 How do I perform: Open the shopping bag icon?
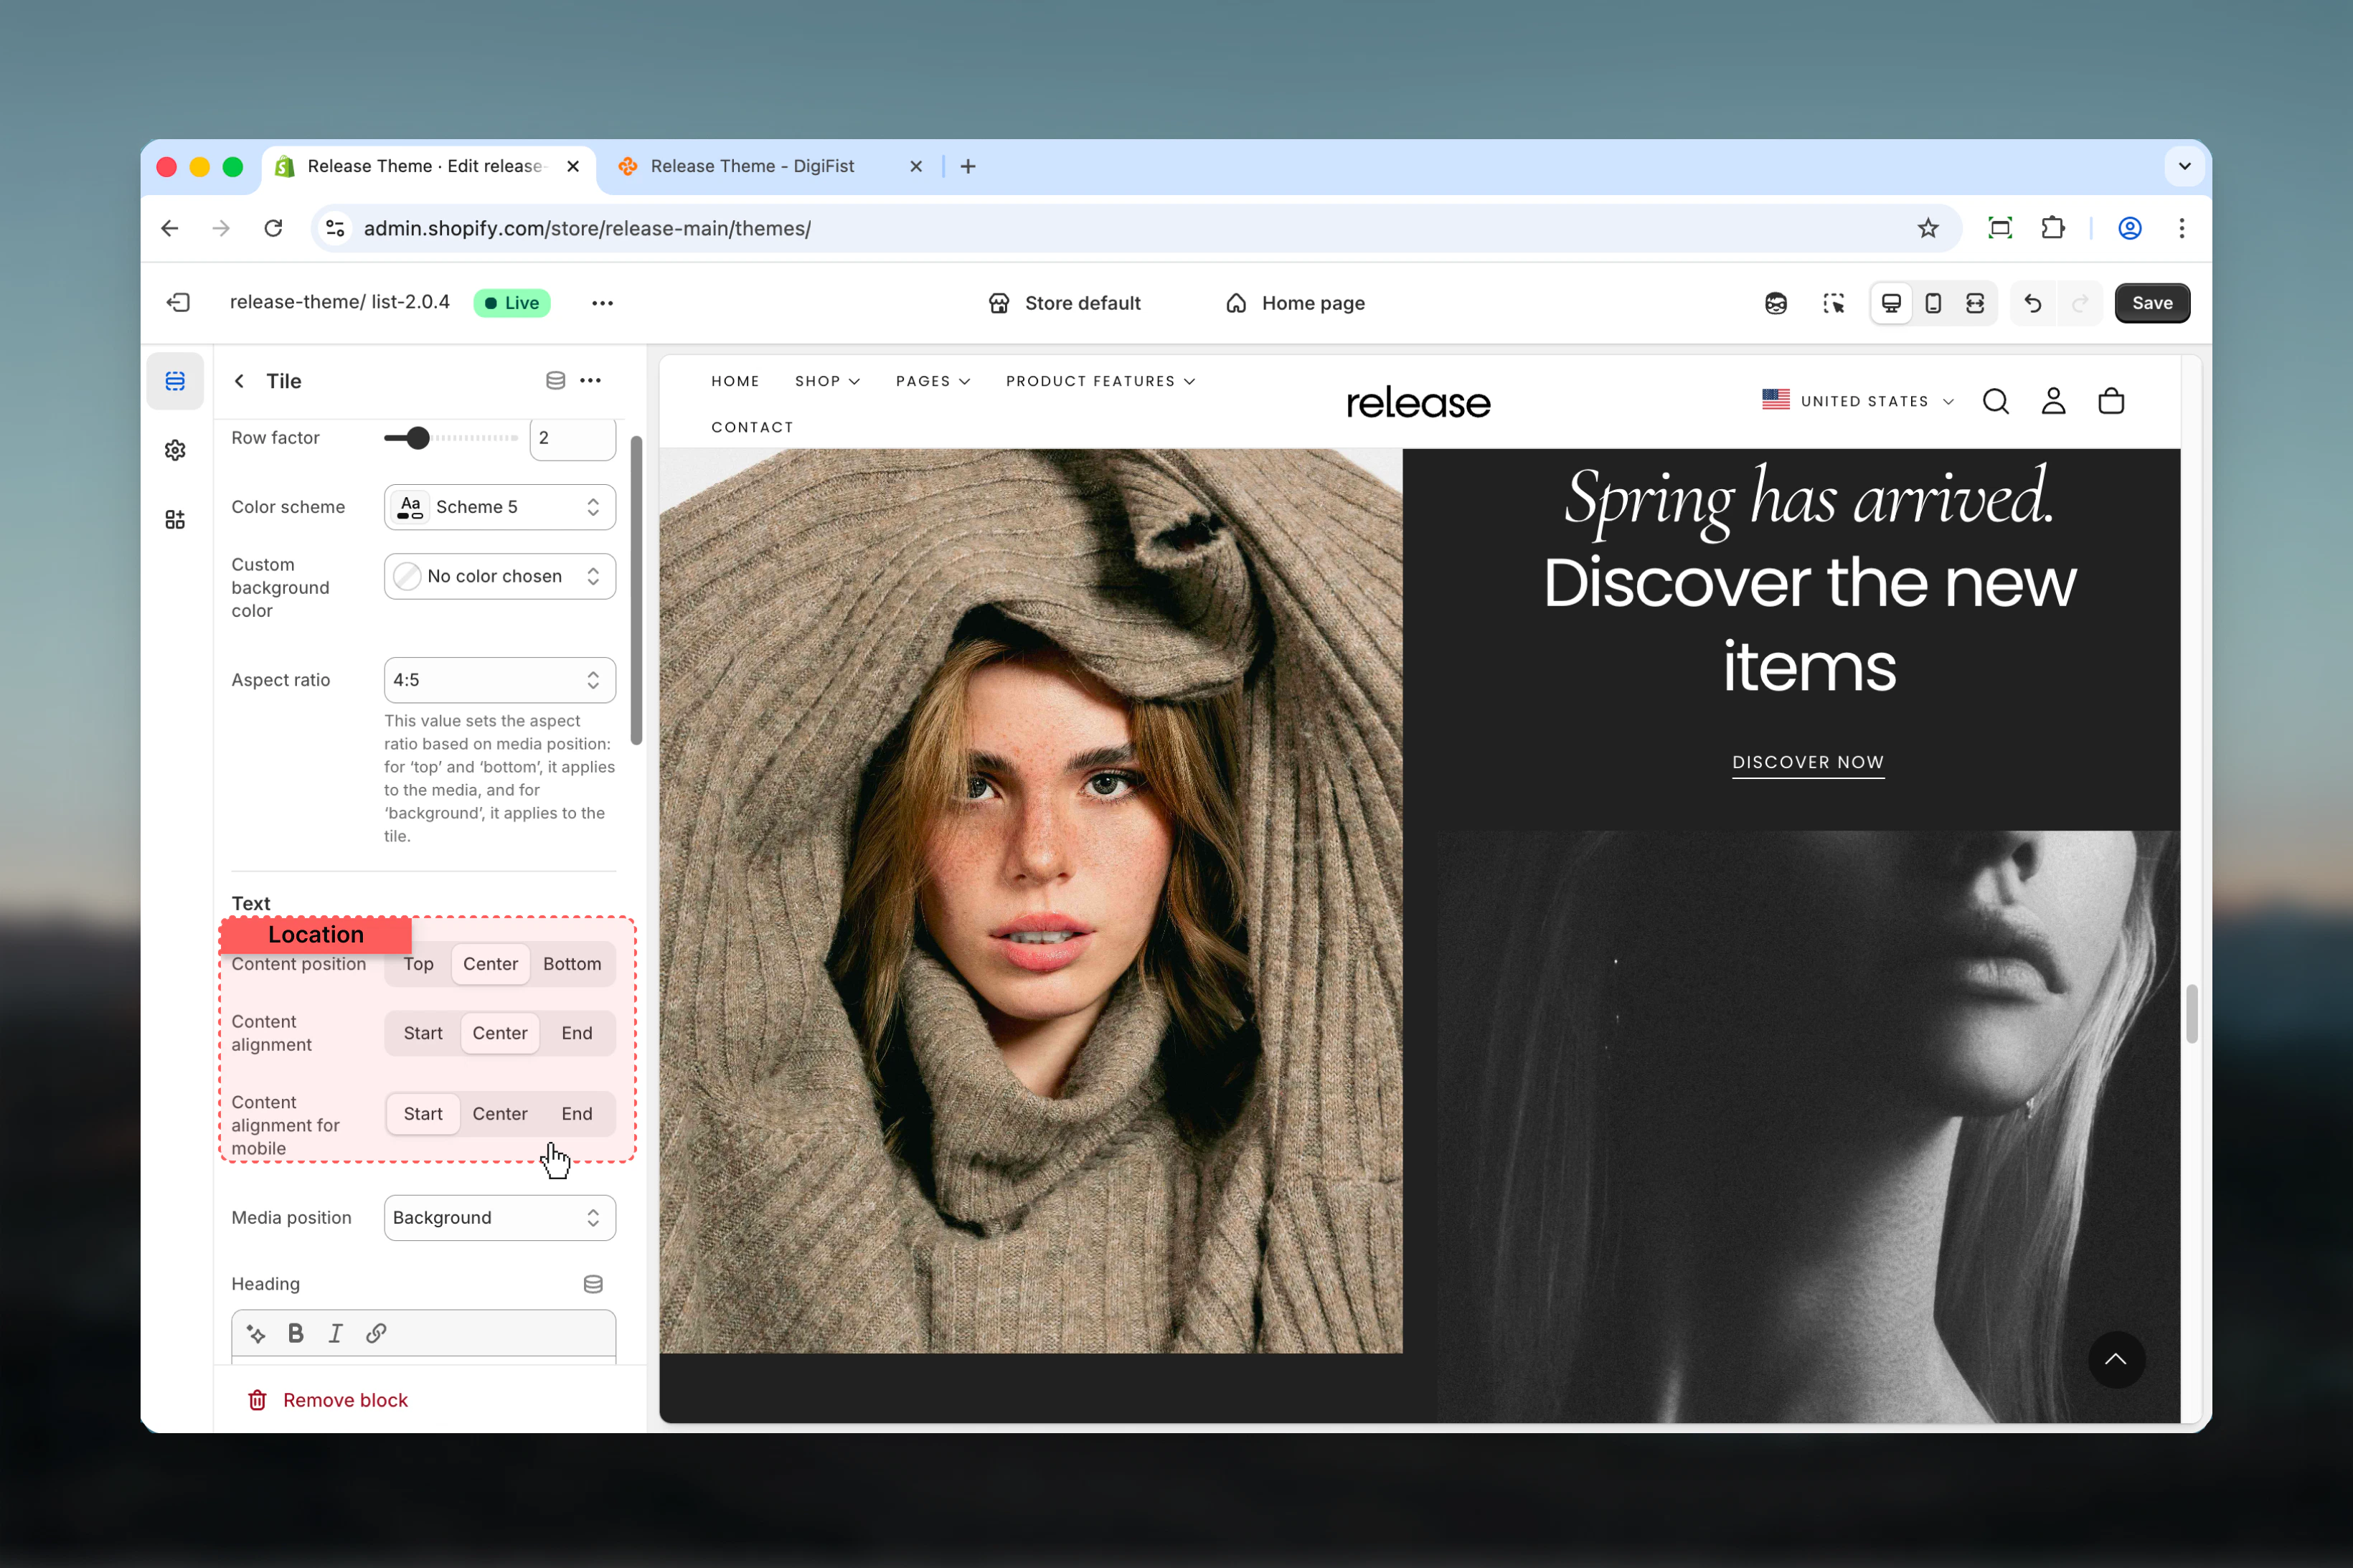coord(2111,401)
